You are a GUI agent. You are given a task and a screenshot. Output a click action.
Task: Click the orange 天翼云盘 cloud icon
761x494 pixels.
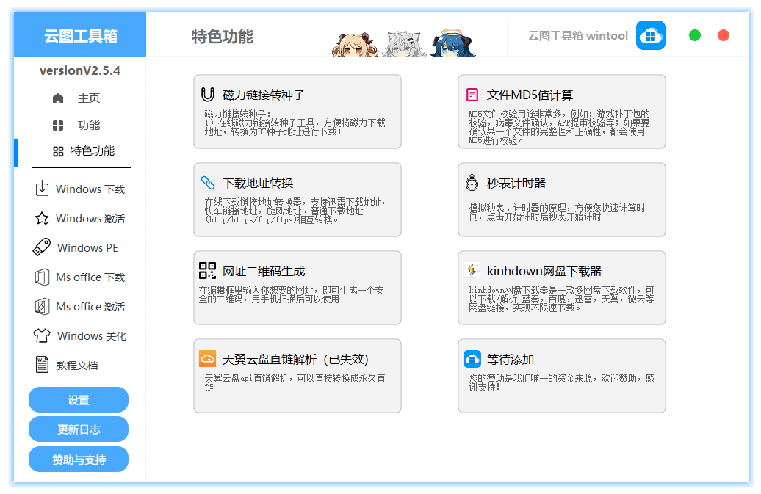[x=208, y=359]
